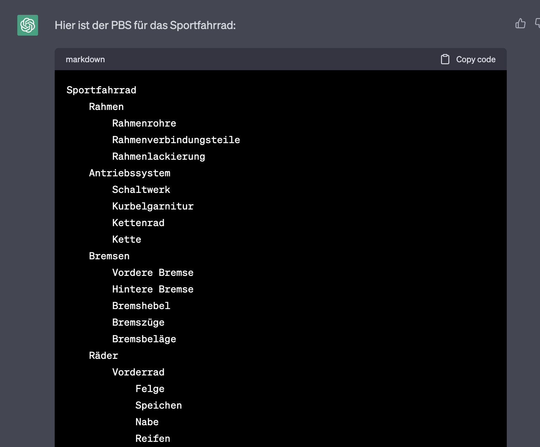This screenshot has height=447, width=540.
Task: Click the Vordere Bremse entry
Action: [x=153, y=273]
